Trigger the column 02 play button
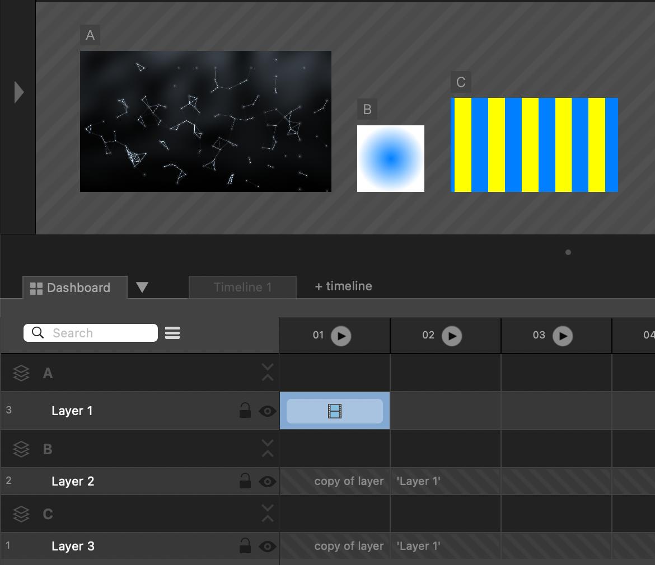This screenshot has height=565, width=655. tap(451, 336)
